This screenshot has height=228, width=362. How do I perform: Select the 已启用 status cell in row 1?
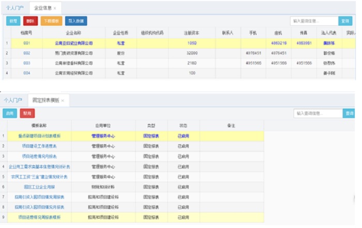[183, 136]
